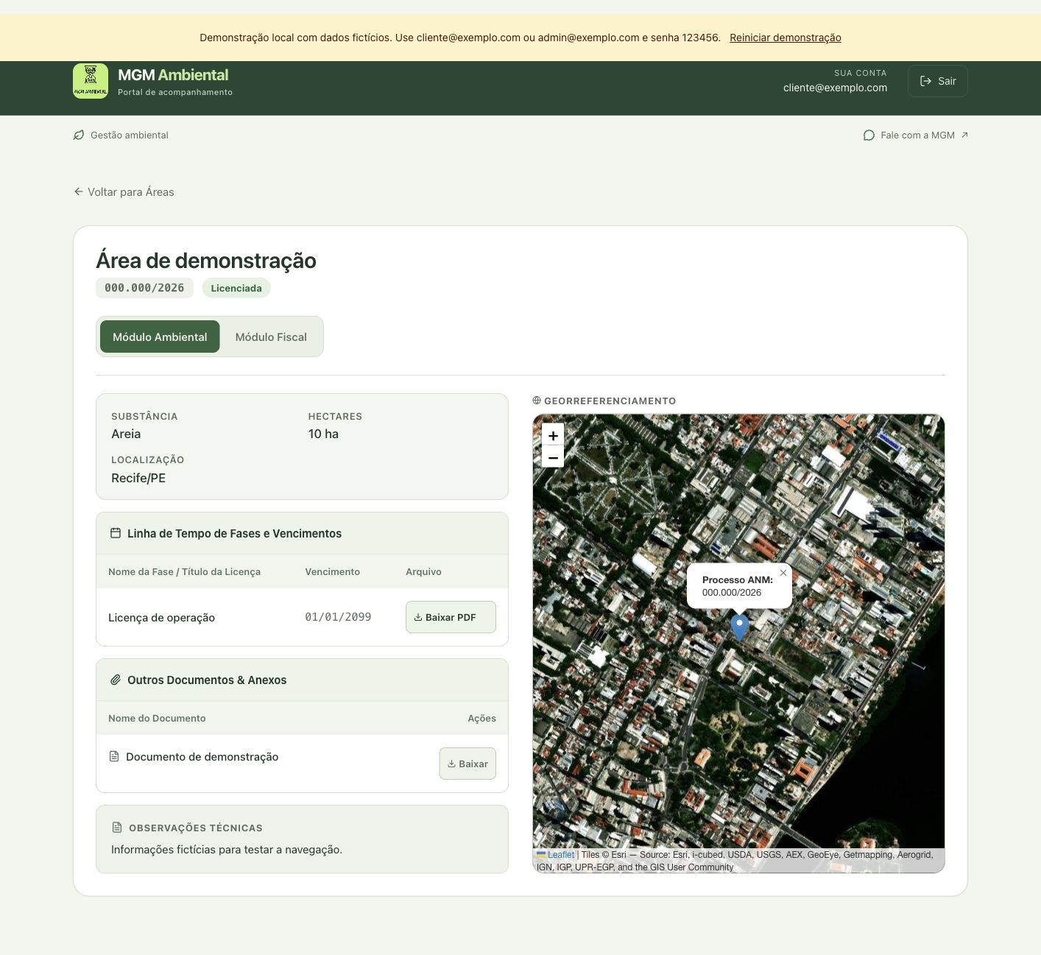The image size is (1041, 955).
Task: Click the back arrow icon before Voltar para Áreas
Action: (79, 191)
